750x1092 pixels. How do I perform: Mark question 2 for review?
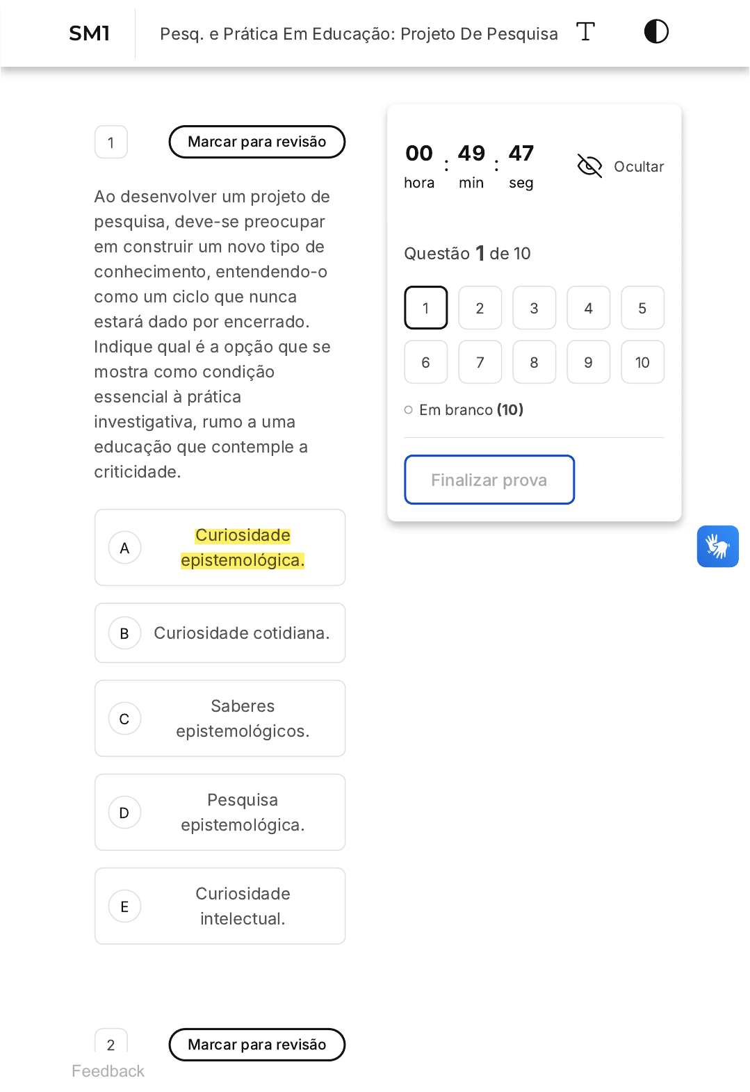coord(257,1045)
